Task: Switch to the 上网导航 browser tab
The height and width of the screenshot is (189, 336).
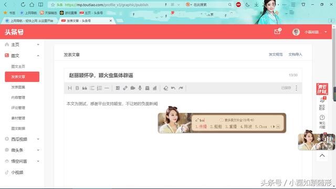Action: click(29, 20)
